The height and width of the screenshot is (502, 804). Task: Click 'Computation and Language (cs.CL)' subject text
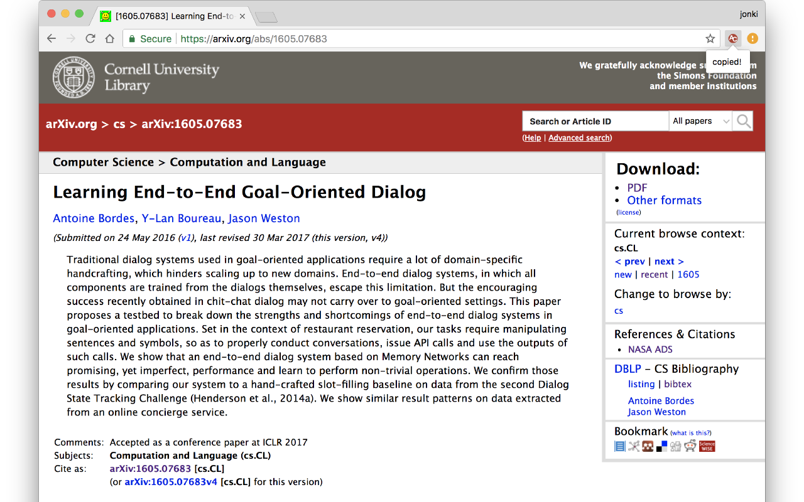point(190,456)
